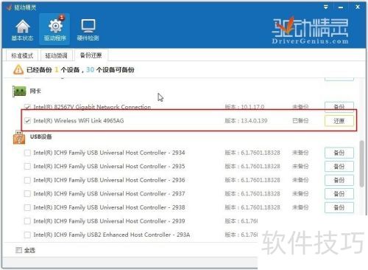Check USB Universal Host Controller - 2936

click(27, 180)
